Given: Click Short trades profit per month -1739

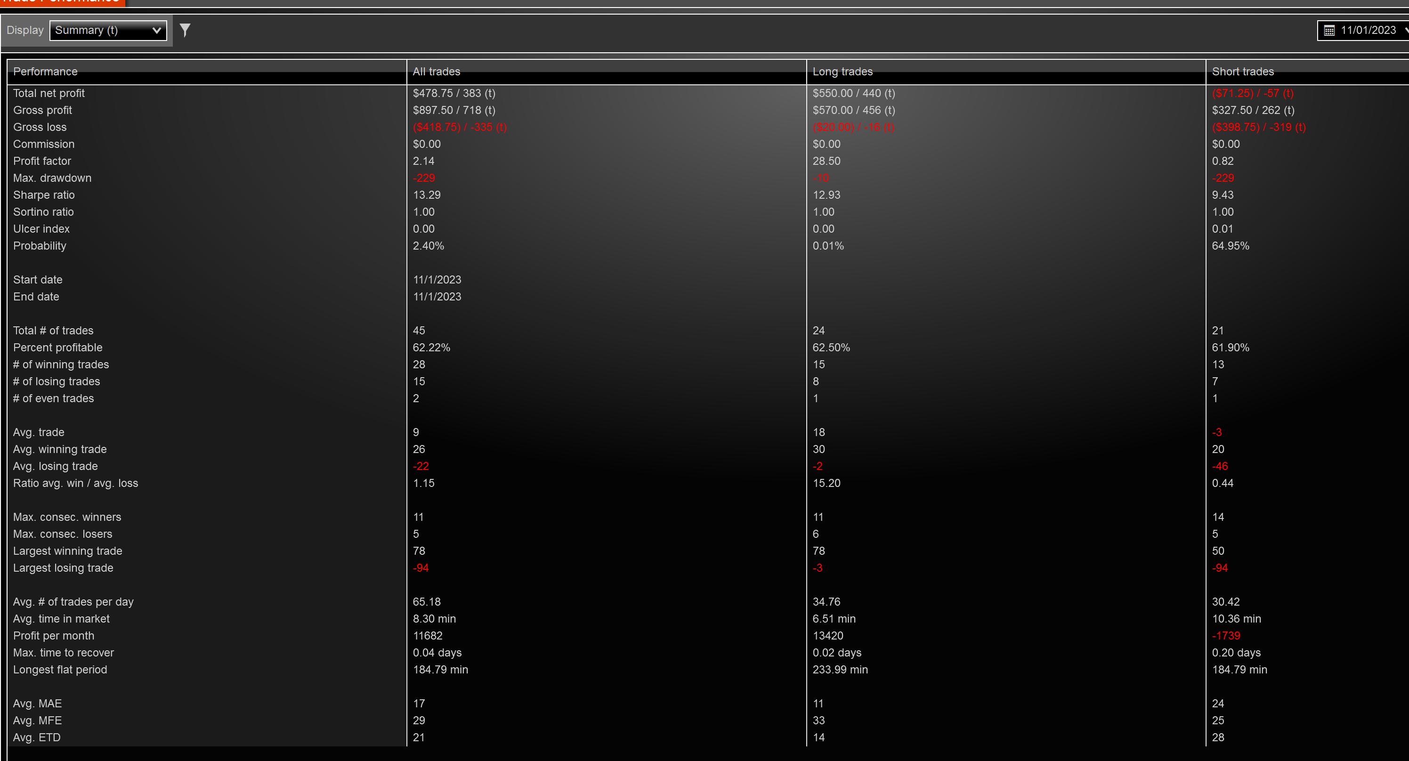Looking at the screenshot, I should 1226,636.
